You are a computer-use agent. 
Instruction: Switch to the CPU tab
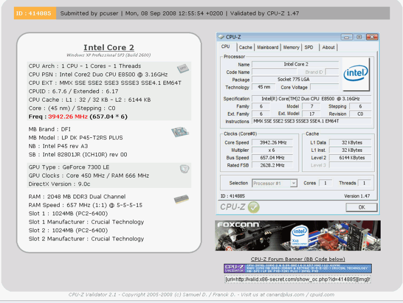[x=226, y=47]
